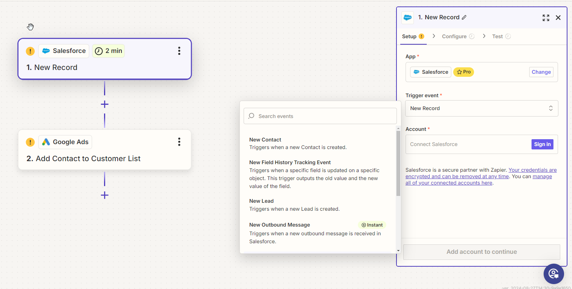
Task: Click the Change app button
Action: click(x=541, y=72)
